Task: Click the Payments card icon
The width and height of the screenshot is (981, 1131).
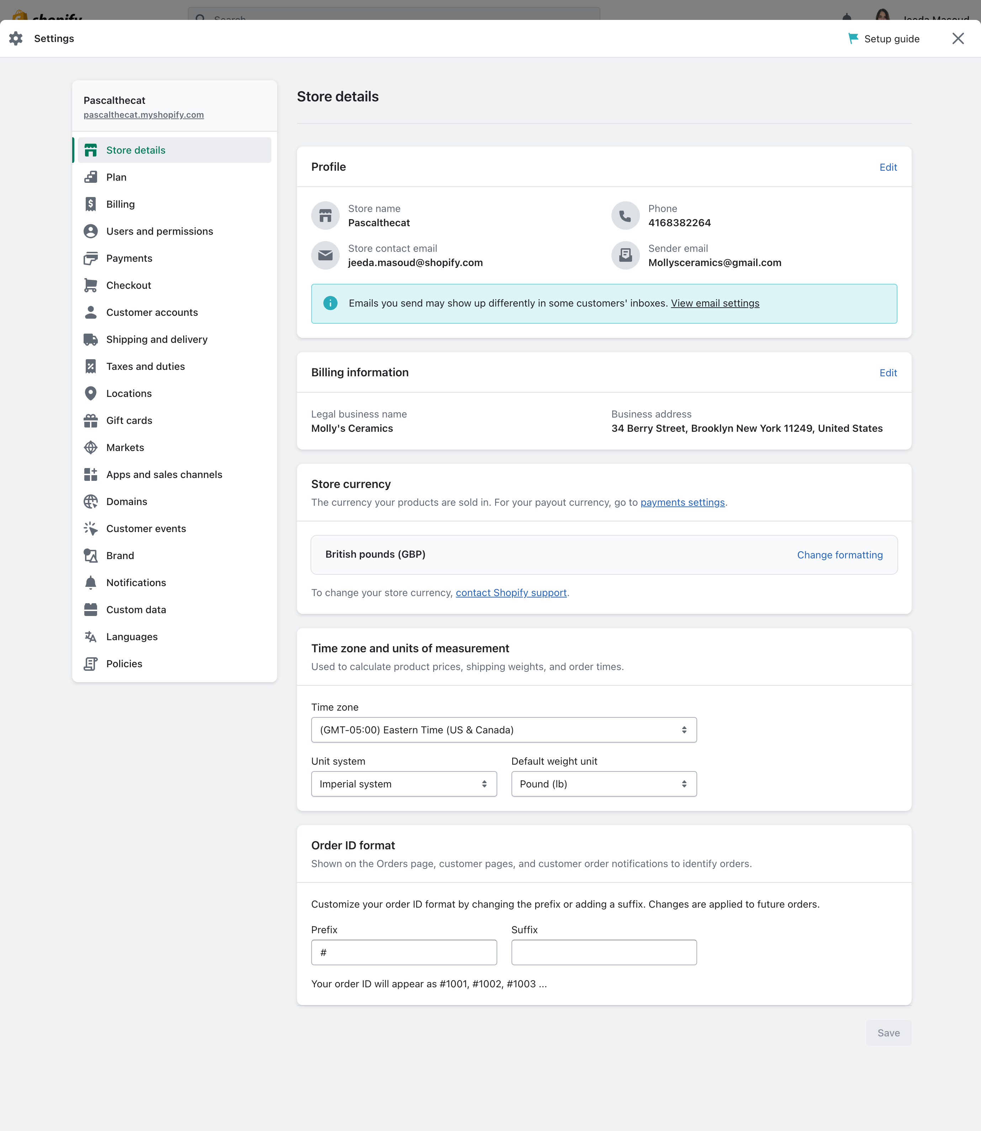Action: pyautogui.click(x=91, y=259)
